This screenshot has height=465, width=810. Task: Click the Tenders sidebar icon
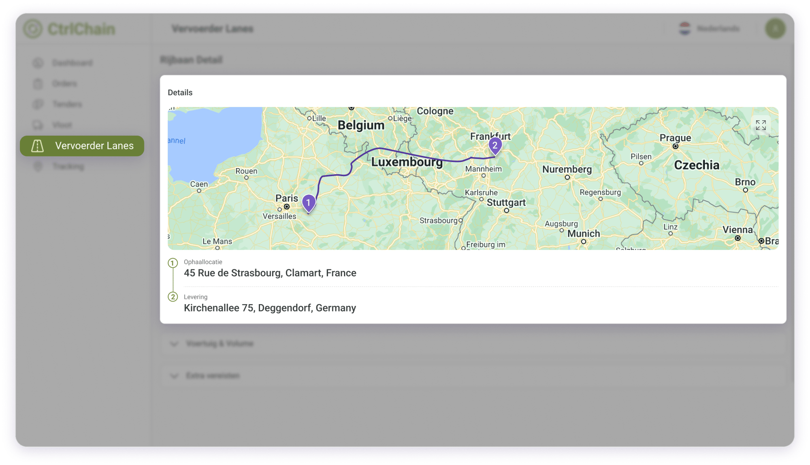[x=38, y=104]
